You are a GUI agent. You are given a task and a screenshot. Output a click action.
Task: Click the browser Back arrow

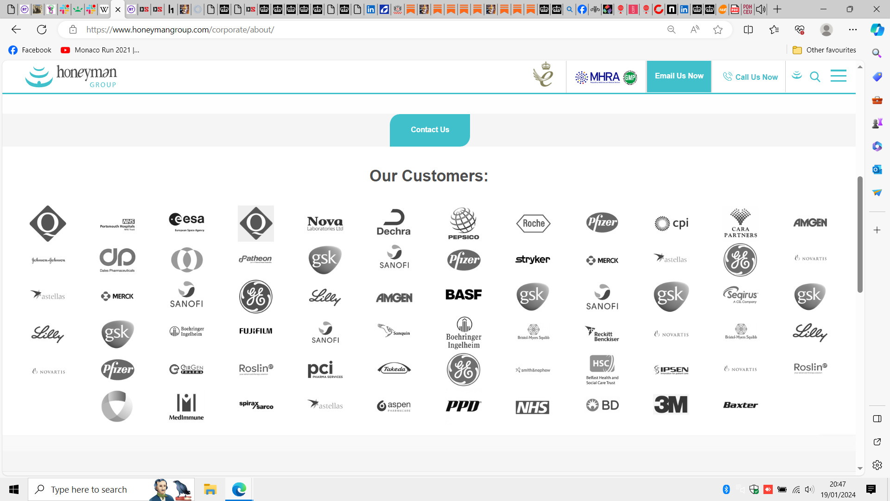pyautogui.click(x=16, y=30)
